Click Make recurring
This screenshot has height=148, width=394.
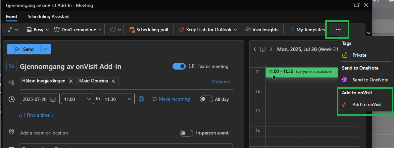tap(171, 99)
